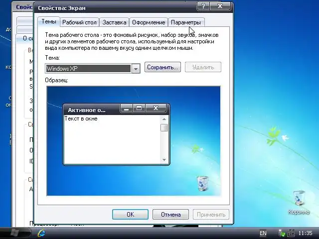Viewport: 319px width, 239px height.
Task: Close the Свойства: Экран dialog
Action: (x=220, y=6)
